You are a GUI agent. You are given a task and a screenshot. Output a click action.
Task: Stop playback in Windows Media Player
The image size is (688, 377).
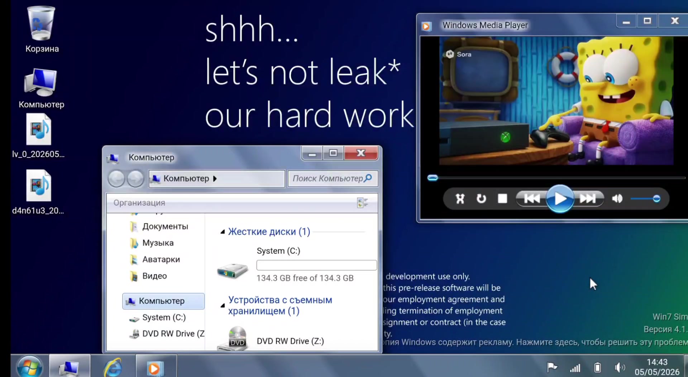pos(502,199)
